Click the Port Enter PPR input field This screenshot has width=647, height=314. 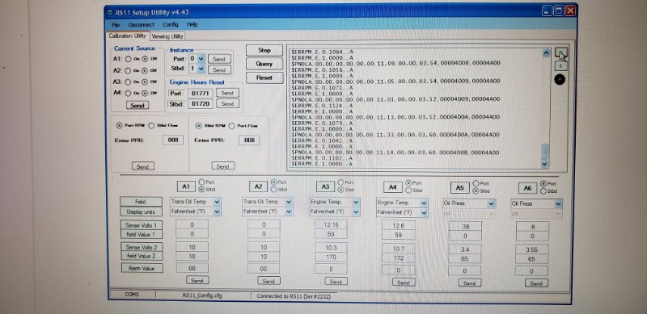tap(173, 140)
